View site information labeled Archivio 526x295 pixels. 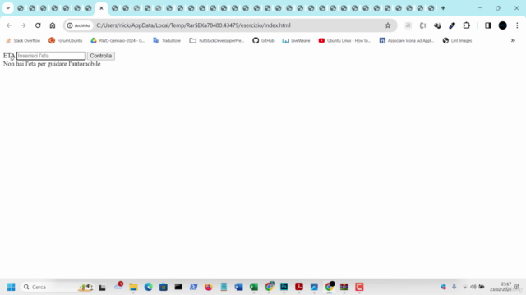(x=79, y=25)
